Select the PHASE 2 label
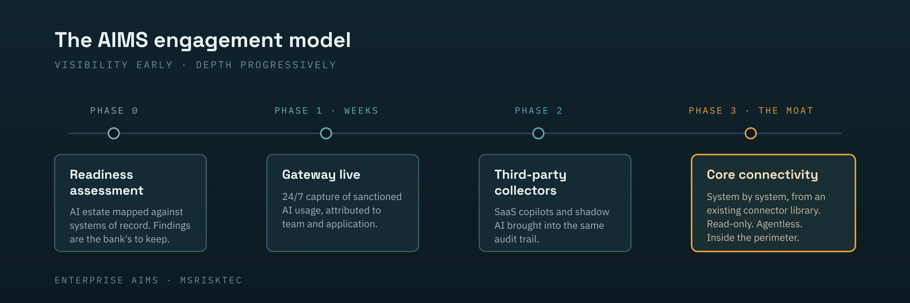Viewport: 910px width, 303px height. pos(538,111)
